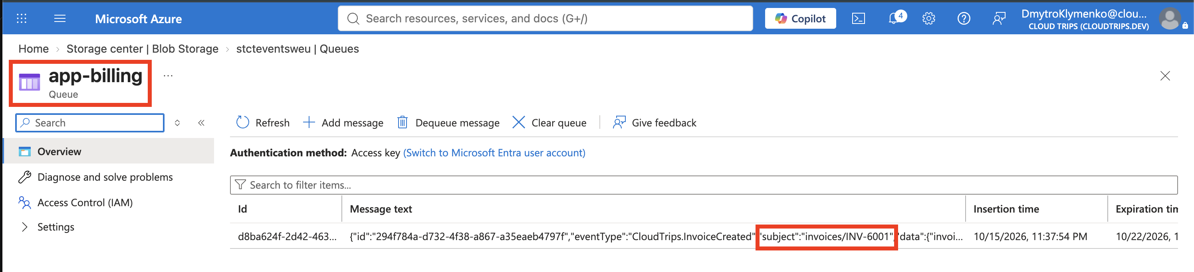Open Storage center | Blob Storage breadcrumb

click(142, 49)
